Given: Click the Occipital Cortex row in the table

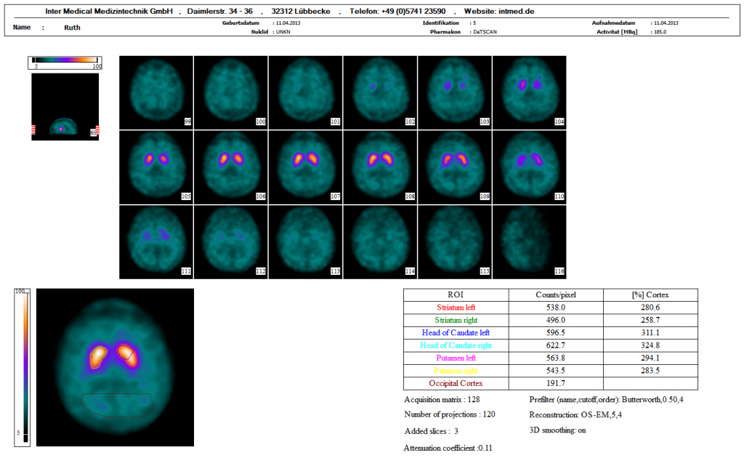Looking at the screenshot, I should coord(455,383).
